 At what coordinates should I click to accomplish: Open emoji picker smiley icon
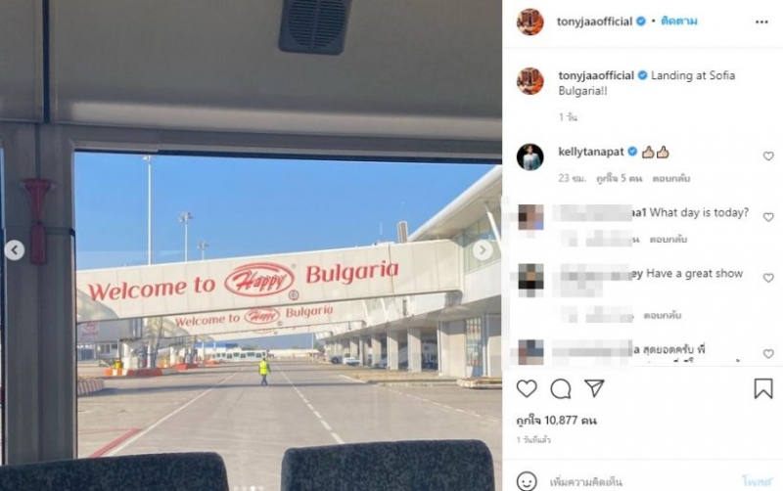pyautogui.click(x=527, y=481)
